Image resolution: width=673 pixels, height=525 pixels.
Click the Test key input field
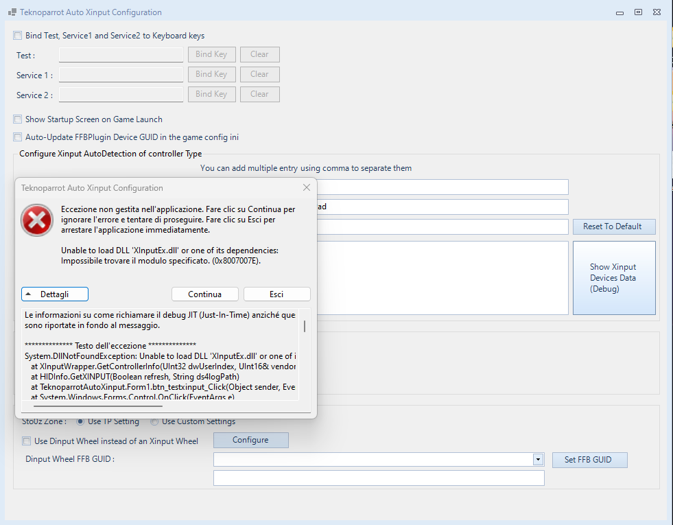coord(121,55)
